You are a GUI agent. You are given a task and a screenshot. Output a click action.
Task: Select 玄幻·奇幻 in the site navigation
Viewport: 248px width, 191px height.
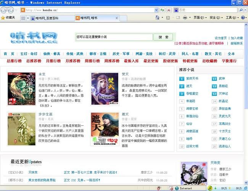coord(29,54)
